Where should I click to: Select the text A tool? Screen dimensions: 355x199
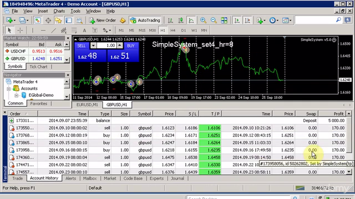point(84,30)
